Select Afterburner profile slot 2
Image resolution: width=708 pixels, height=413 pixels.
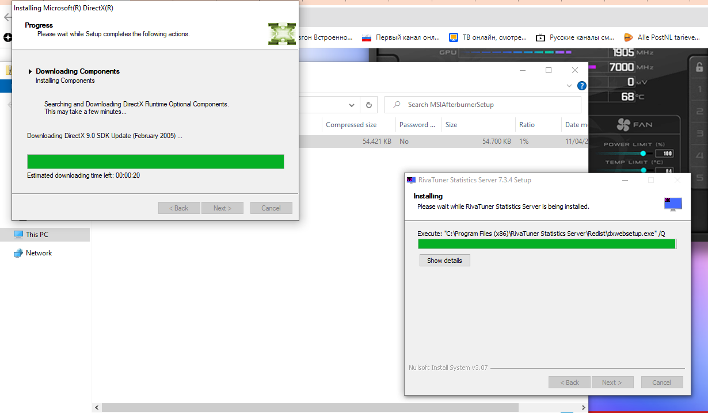699,112
